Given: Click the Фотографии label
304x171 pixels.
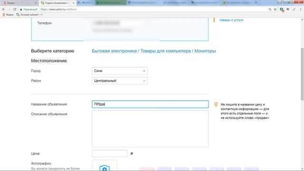Looking at the screenshot, I should coord(41,163).
